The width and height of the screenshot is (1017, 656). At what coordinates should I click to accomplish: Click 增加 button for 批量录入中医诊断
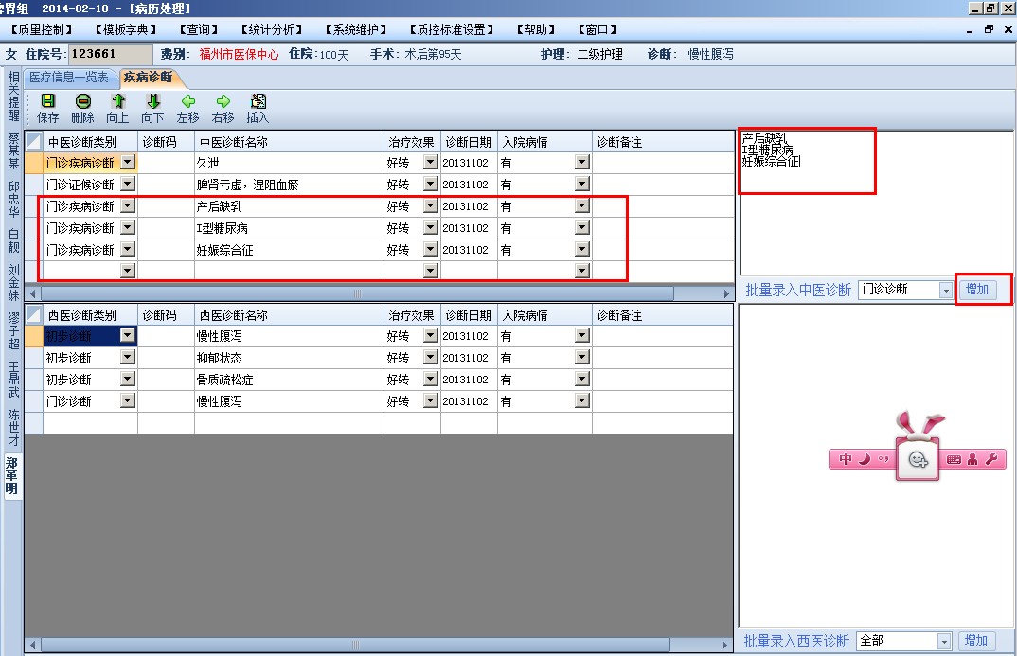point(977,289)
